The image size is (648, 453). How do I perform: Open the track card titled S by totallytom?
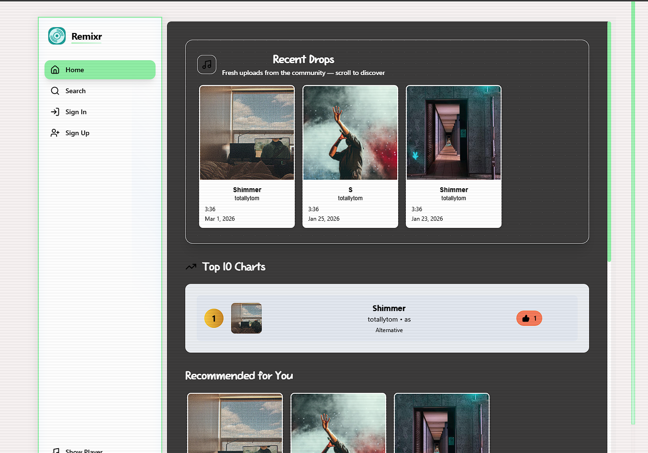click(350, 156)
